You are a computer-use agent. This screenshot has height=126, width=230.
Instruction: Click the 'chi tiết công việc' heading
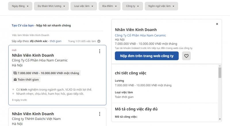(x=131, y=73)
